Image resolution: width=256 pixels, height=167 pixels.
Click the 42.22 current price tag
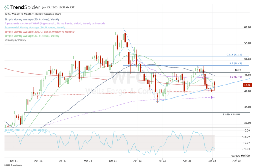coord(247,85)
